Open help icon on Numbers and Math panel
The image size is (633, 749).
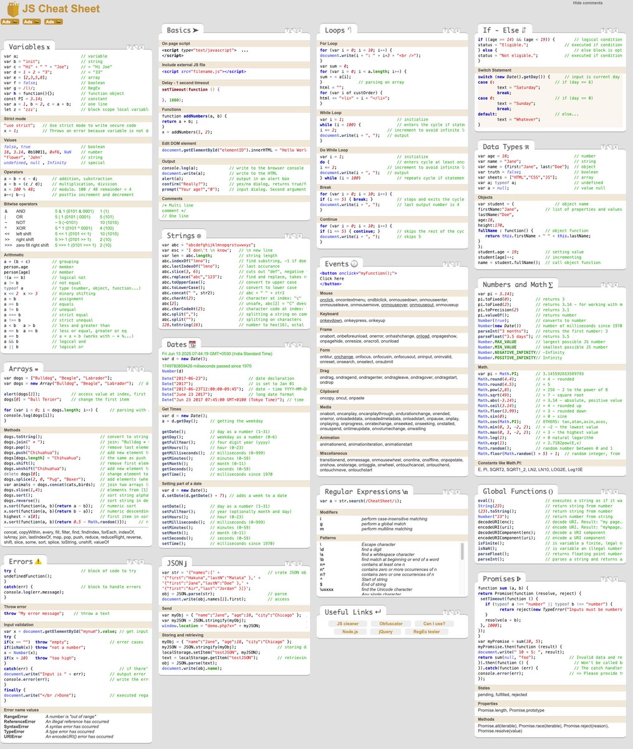[x=602, y=285]
